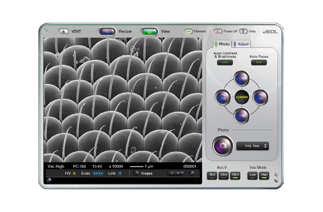Click the VENT eject button
This screenshot has height=212, width=323.
coord(63,31)
